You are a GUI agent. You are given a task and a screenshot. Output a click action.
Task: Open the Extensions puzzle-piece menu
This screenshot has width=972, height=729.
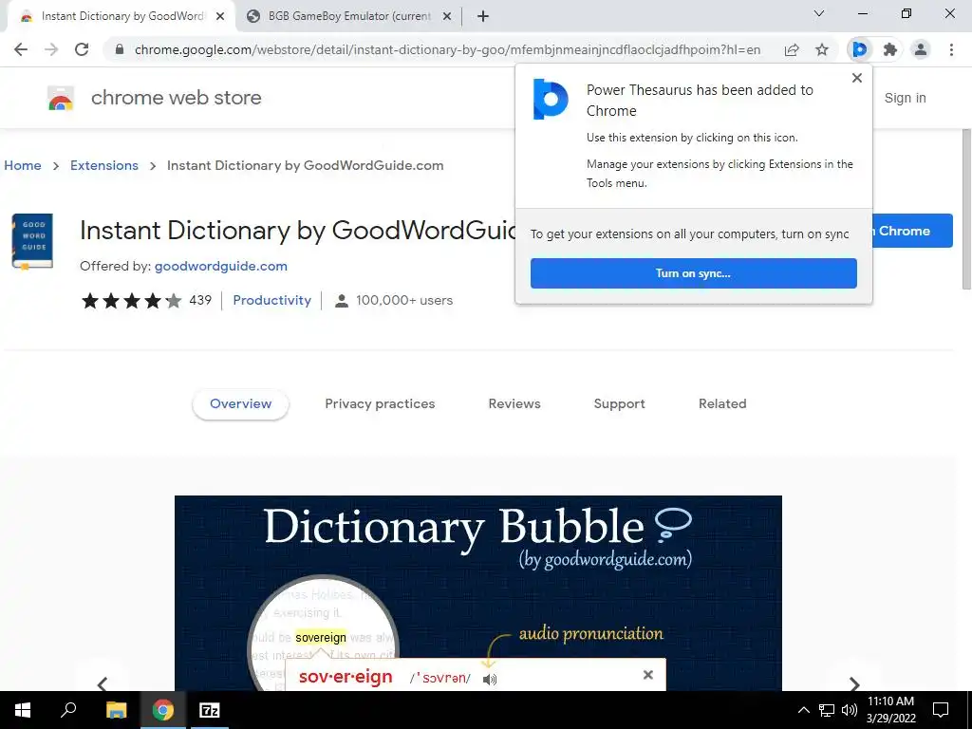(890, 49)
